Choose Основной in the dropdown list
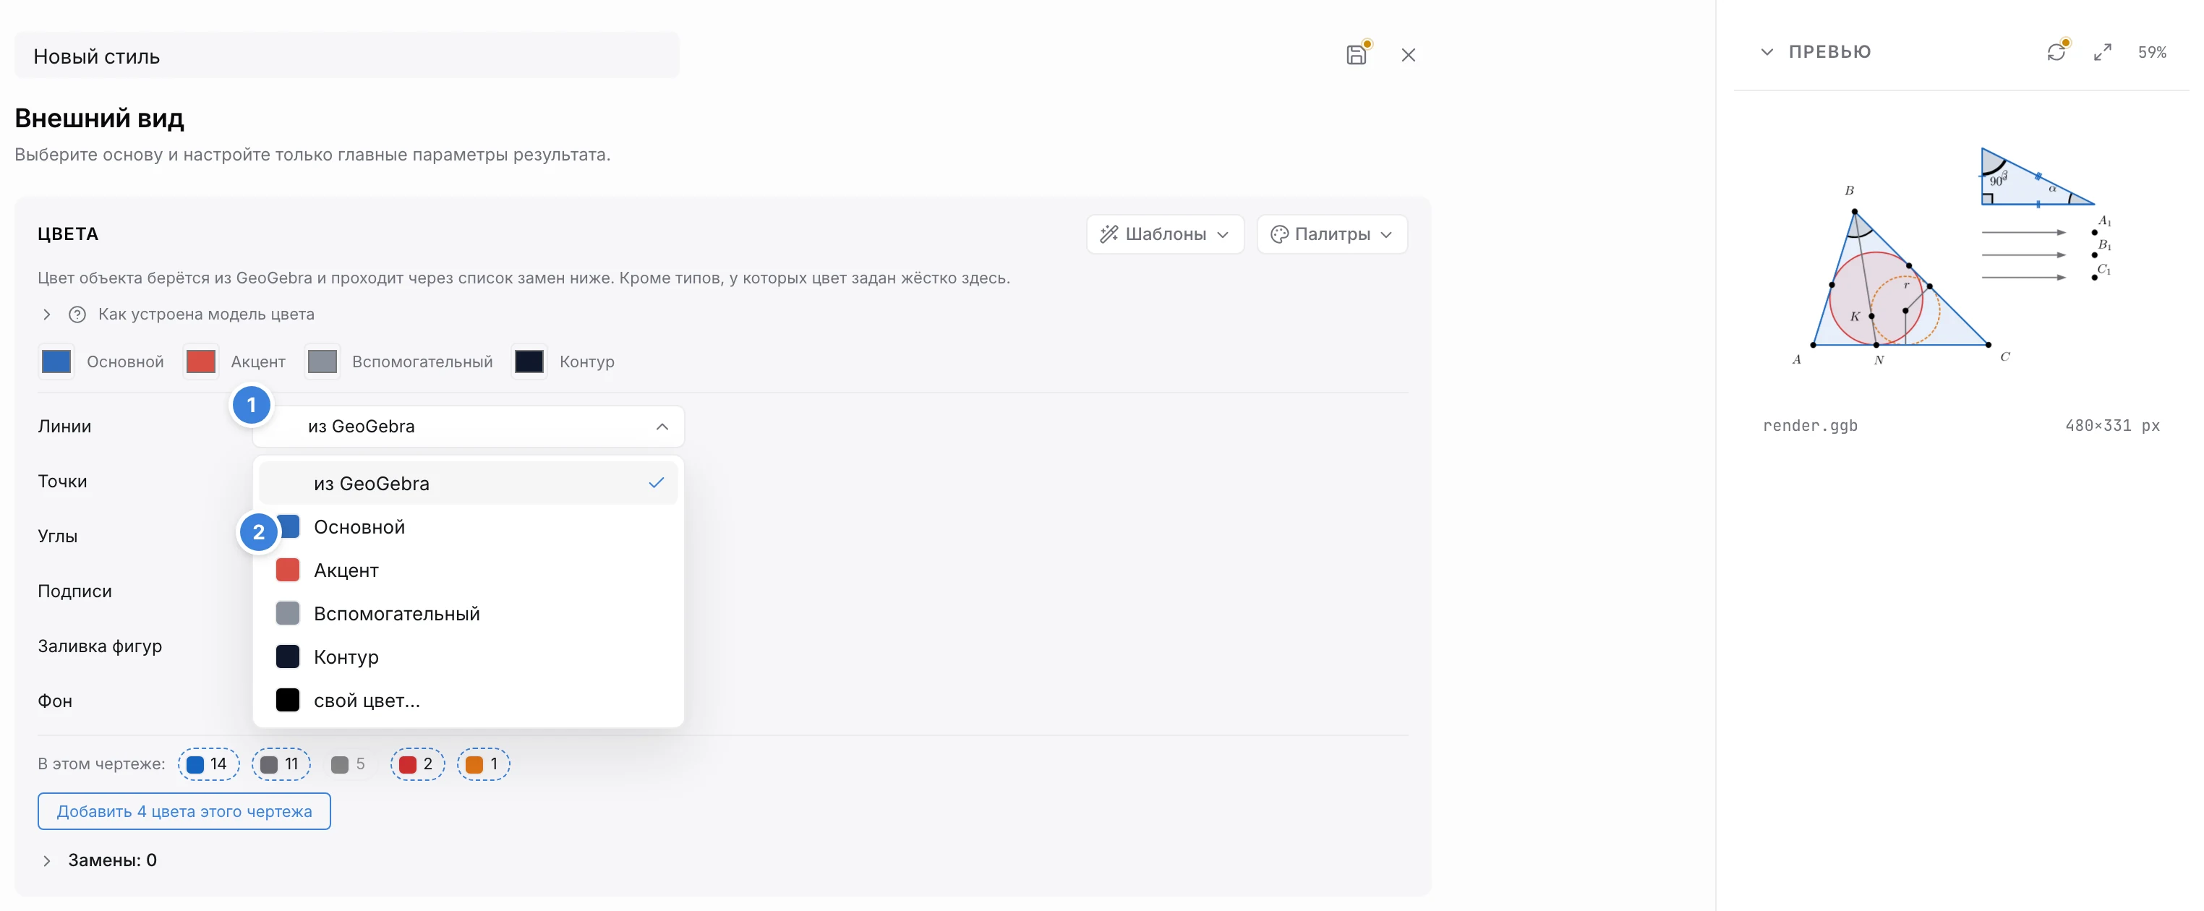The image size is (2204, 911). [468, 527]
